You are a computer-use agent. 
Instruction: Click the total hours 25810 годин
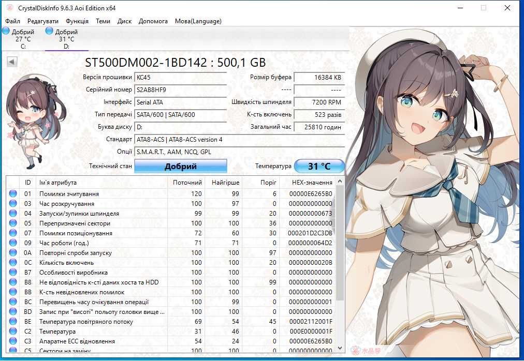[319, 127]
